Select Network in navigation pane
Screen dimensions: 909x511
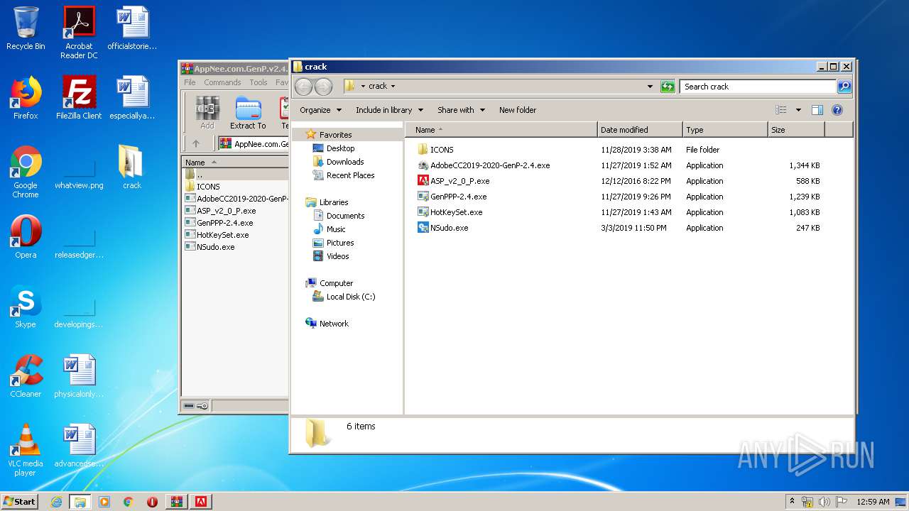click(334, 324)
